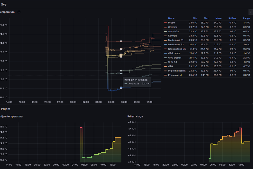Open color picker for ORG zid swatch

click(x=165, y=62)
